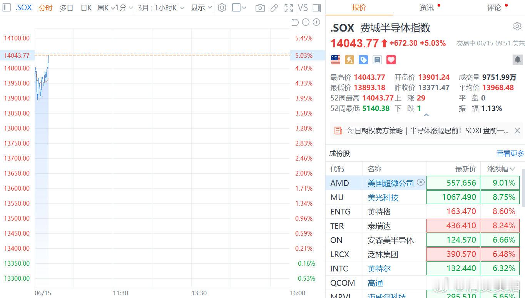This screenshot has width=525, height=298.
Task: Select the pencil drawing tool
Action: 274,8
